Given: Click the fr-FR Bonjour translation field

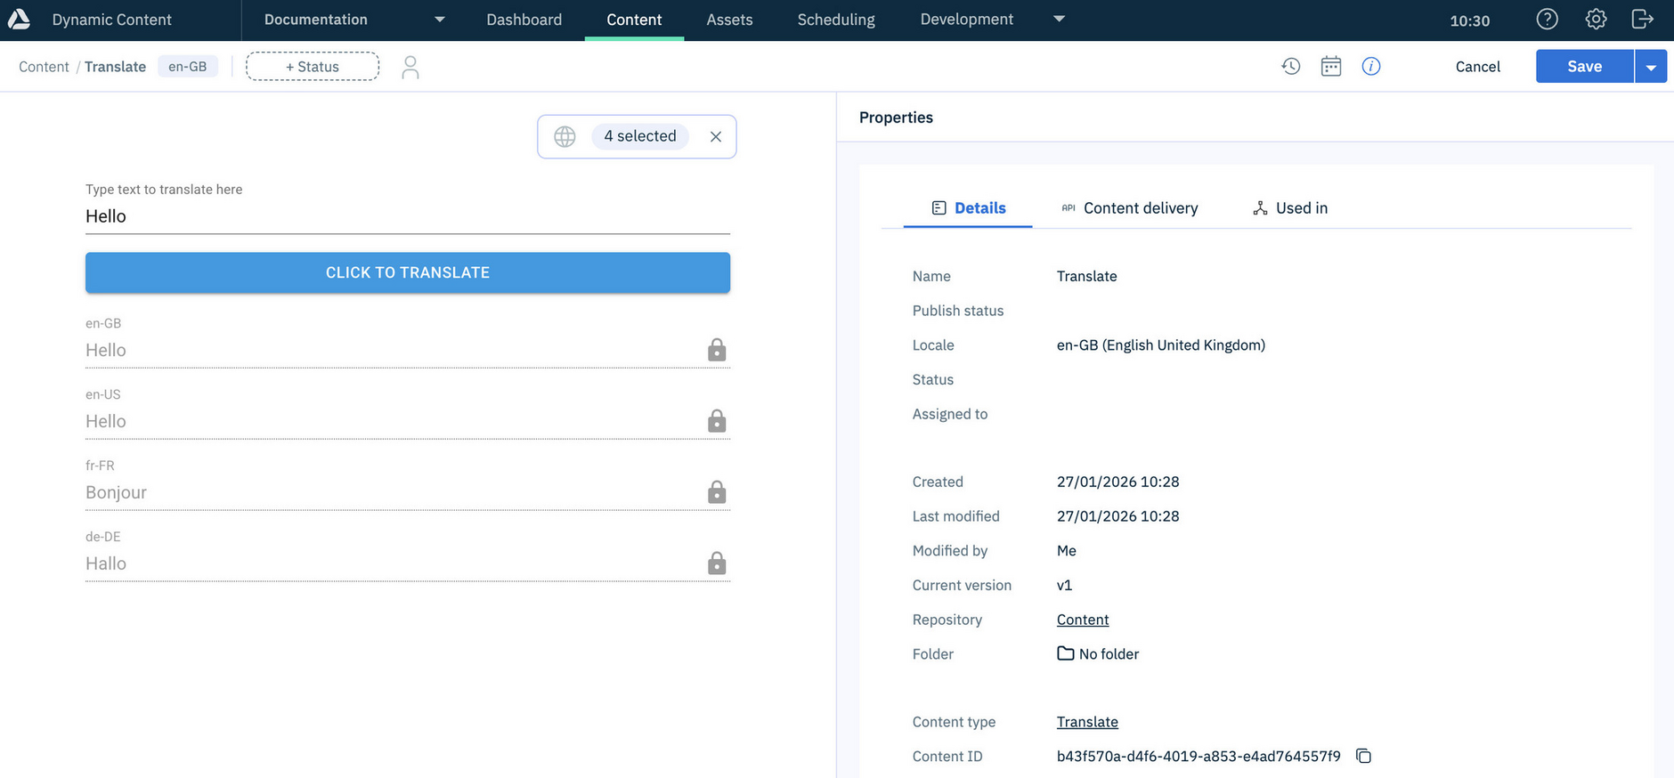Looking at the screenshot, I should 408,492.
